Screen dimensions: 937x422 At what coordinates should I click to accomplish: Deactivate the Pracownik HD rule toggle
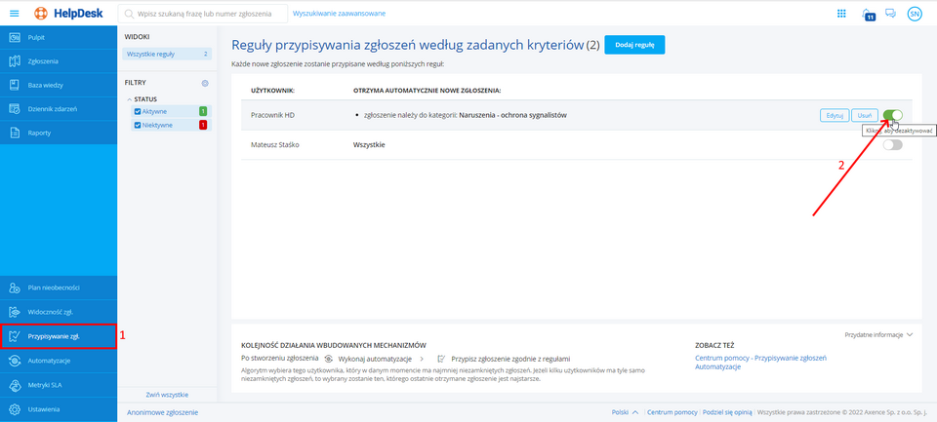pos(892,115)
